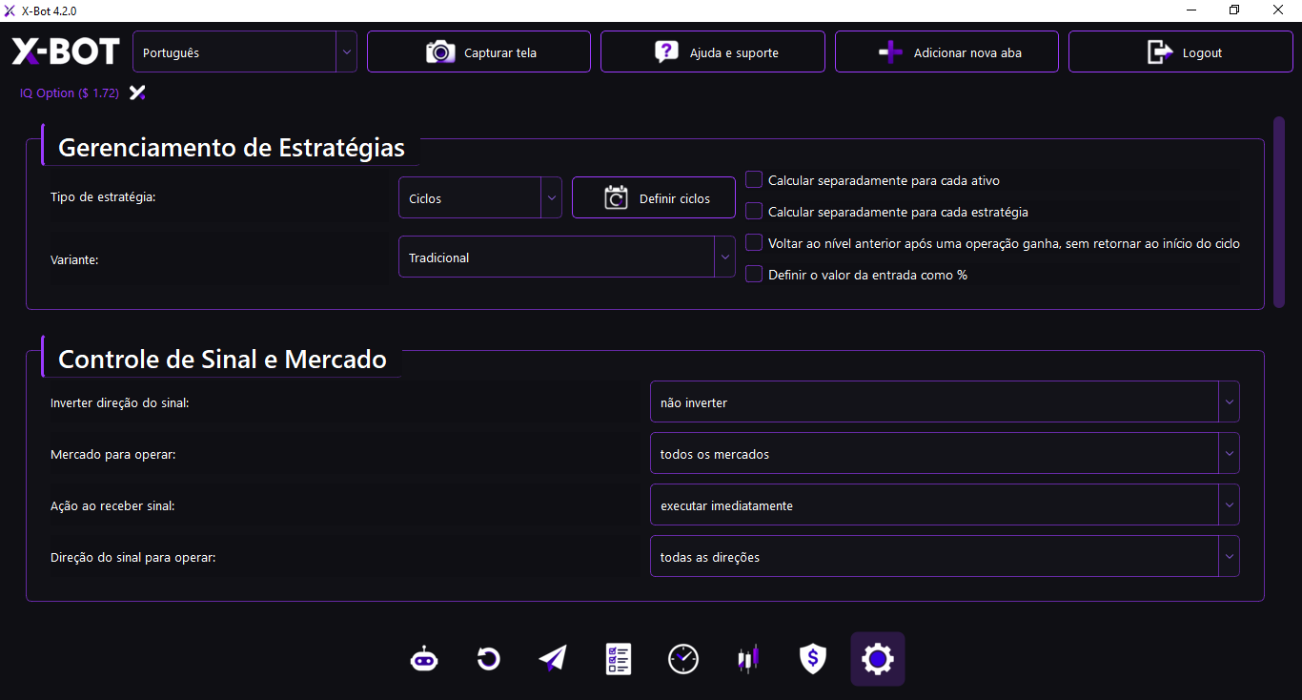Screen dimensions: 1302x700
Task: Click the Definir ciclos button
Action: 654,198
